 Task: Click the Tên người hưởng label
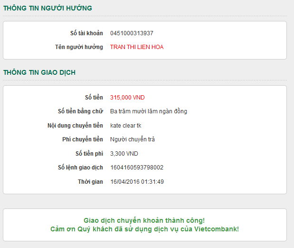point(79,47)
